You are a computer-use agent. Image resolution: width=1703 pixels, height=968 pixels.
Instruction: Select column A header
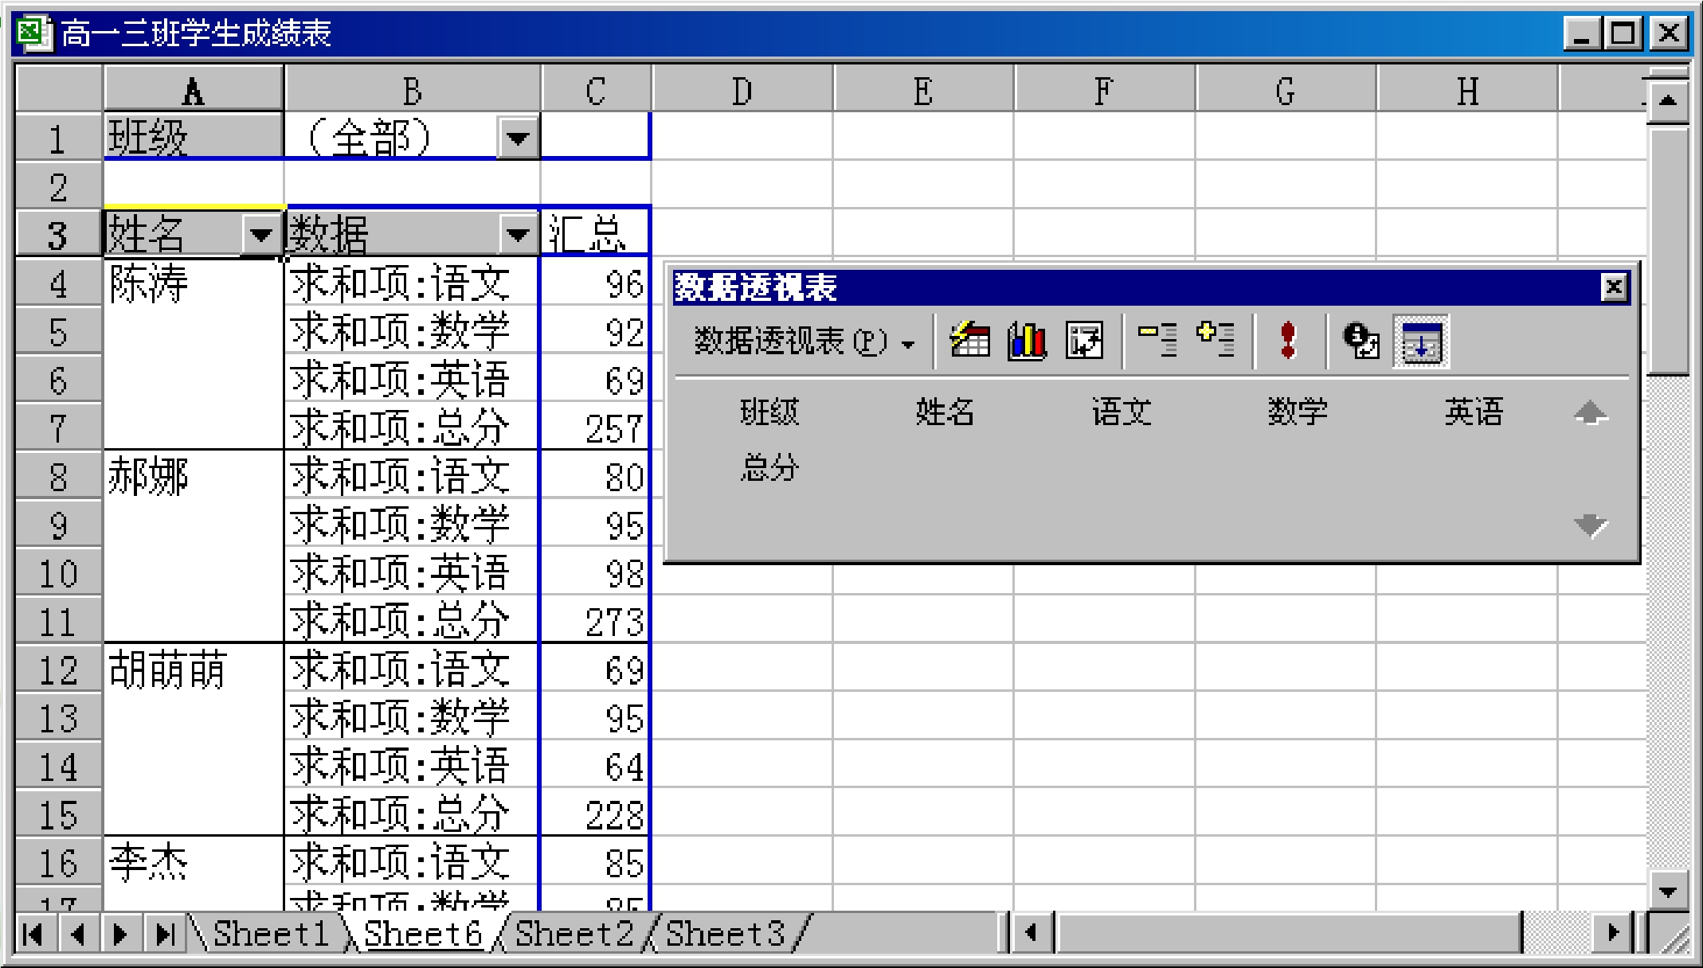tap(193, 89)
